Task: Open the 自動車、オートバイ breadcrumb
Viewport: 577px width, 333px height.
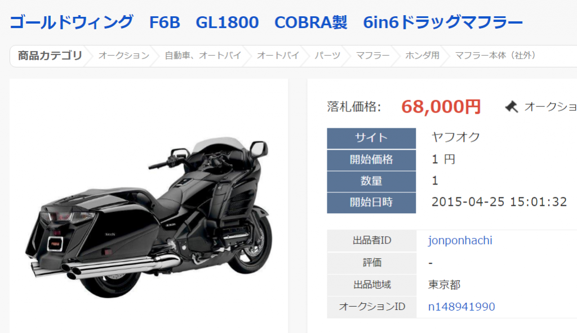Action: tap(203, 56)
